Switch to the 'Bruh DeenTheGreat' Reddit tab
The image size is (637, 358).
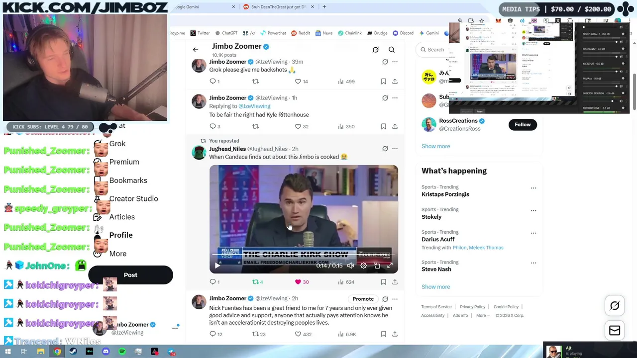(277, 7)
